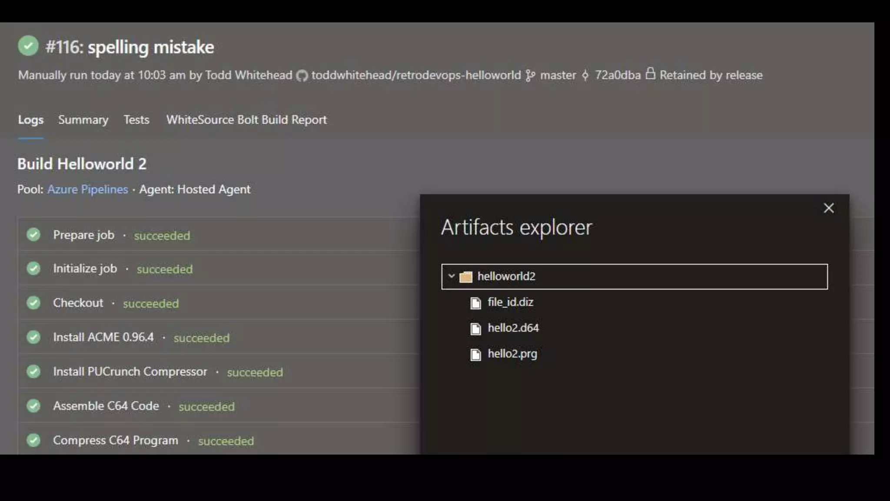Collapse the helloworld2 folder chevron
Viewport: 890px width, 501px height.
coord(452,276)
